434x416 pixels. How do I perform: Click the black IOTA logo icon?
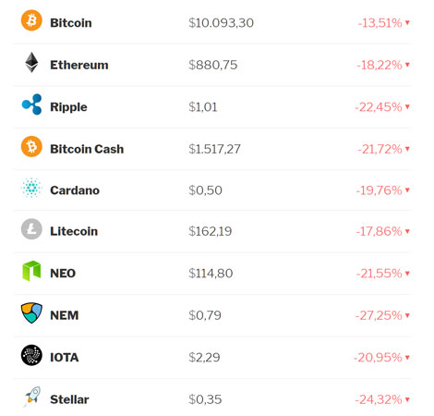click(31, 355)
